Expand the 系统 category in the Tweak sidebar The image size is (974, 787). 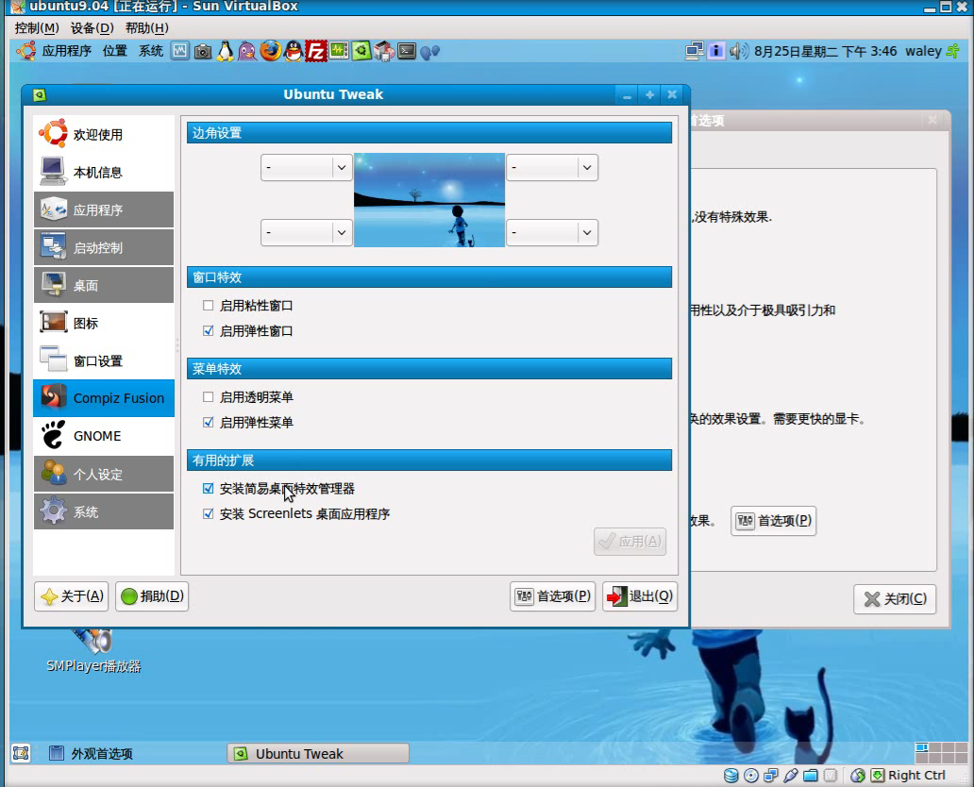pos(104,511)
